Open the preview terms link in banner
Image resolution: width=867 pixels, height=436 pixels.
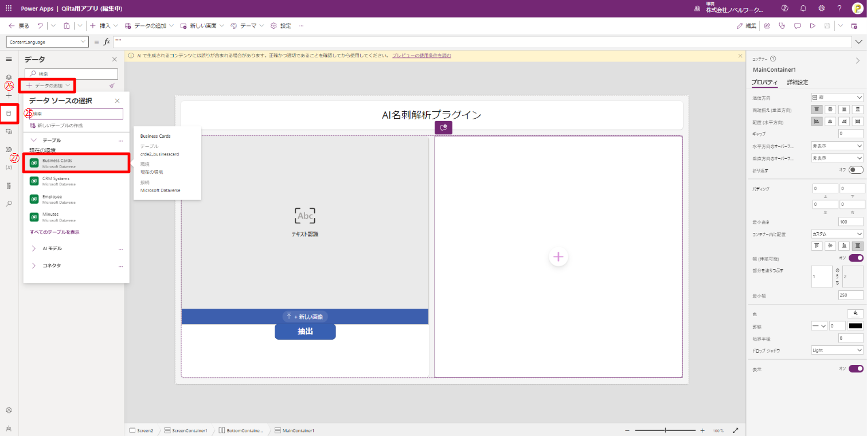pos(421,56)
